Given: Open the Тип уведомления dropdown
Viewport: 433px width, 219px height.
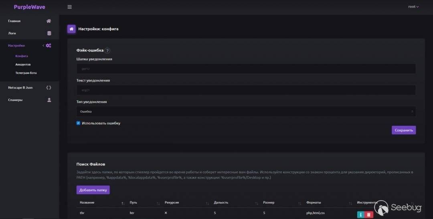Looking at the screenshot, I should coord(246,111).
